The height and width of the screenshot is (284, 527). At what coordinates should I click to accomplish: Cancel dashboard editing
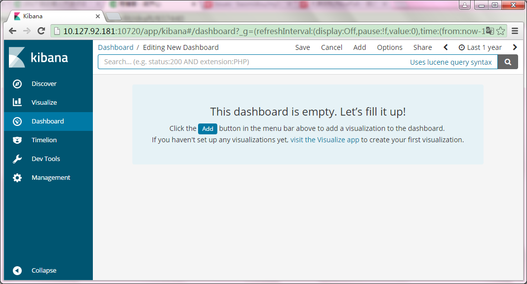[331, 47]
